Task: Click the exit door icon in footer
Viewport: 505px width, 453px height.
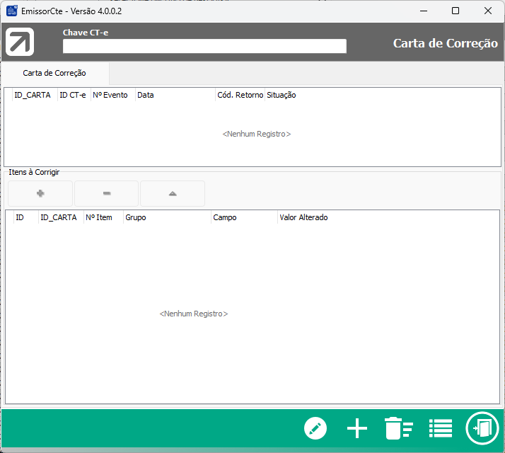Action: [x=482, y=428]
